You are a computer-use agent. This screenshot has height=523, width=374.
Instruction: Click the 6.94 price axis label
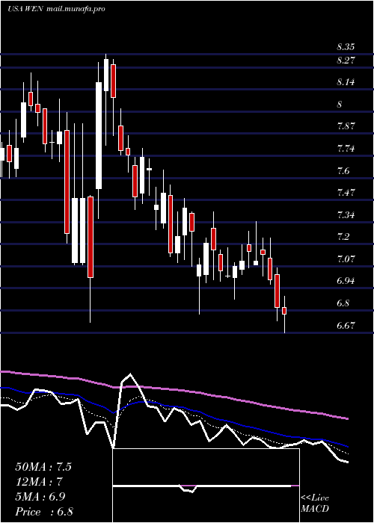[346, 281]
